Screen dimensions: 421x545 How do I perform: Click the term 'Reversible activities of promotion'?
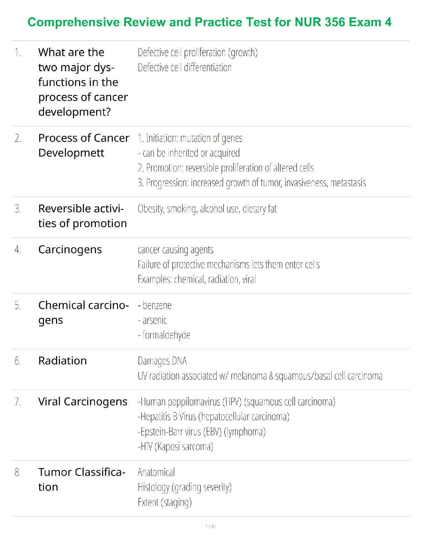pos(82,216)
